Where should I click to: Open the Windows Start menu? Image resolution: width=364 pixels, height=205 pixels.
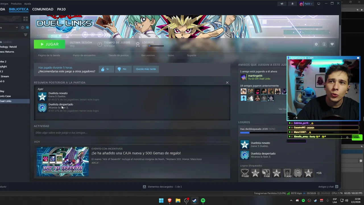coord(161,200)
